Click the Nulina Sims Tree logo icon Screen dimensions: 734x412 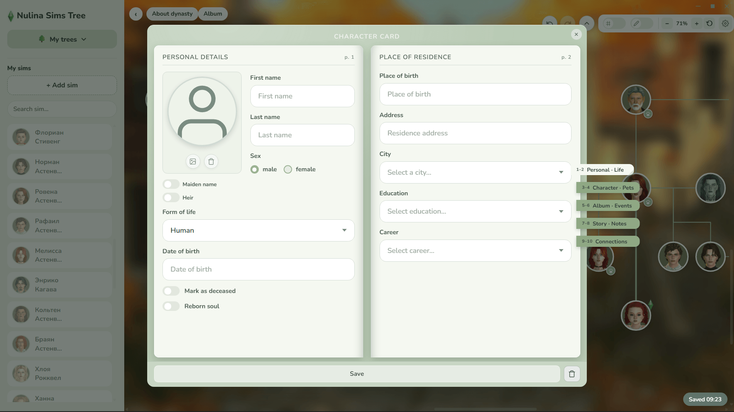click(x=11, y=16)
